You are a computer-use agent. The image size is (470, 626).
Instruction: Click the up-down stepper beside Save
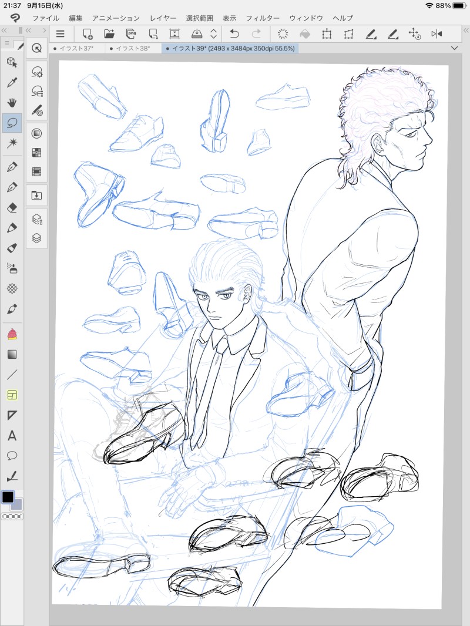coord(213,34)
